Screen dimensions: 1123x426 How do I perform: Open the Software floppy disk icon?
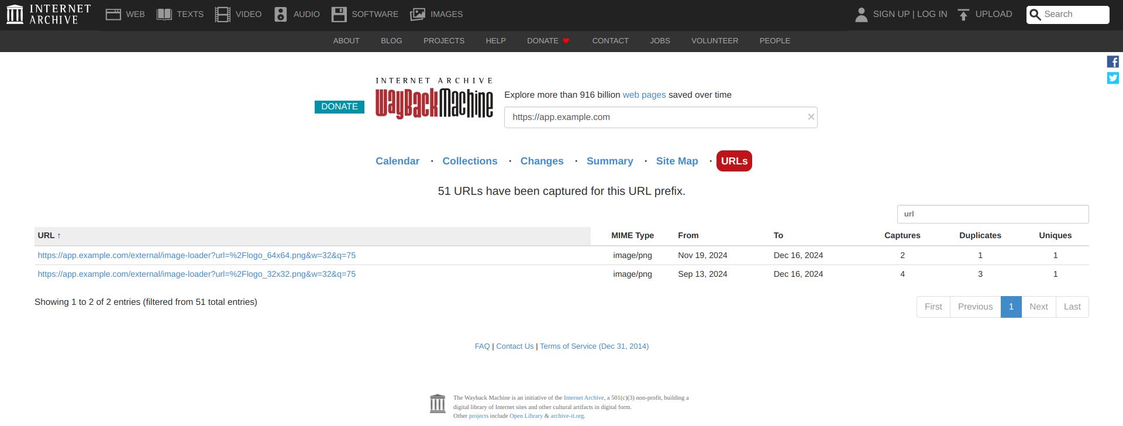339,14
